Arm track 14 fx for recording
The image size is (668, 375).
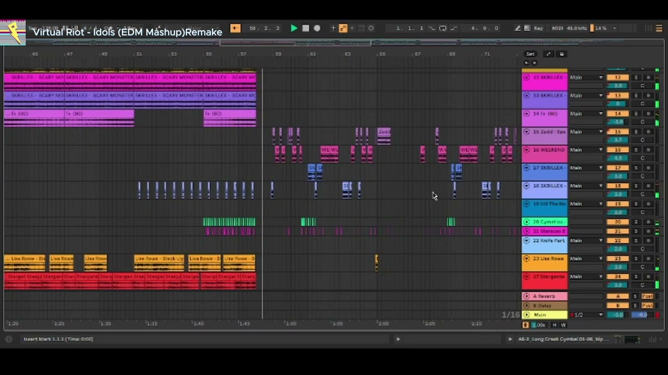pyautogui.click(x=649, y=114)
